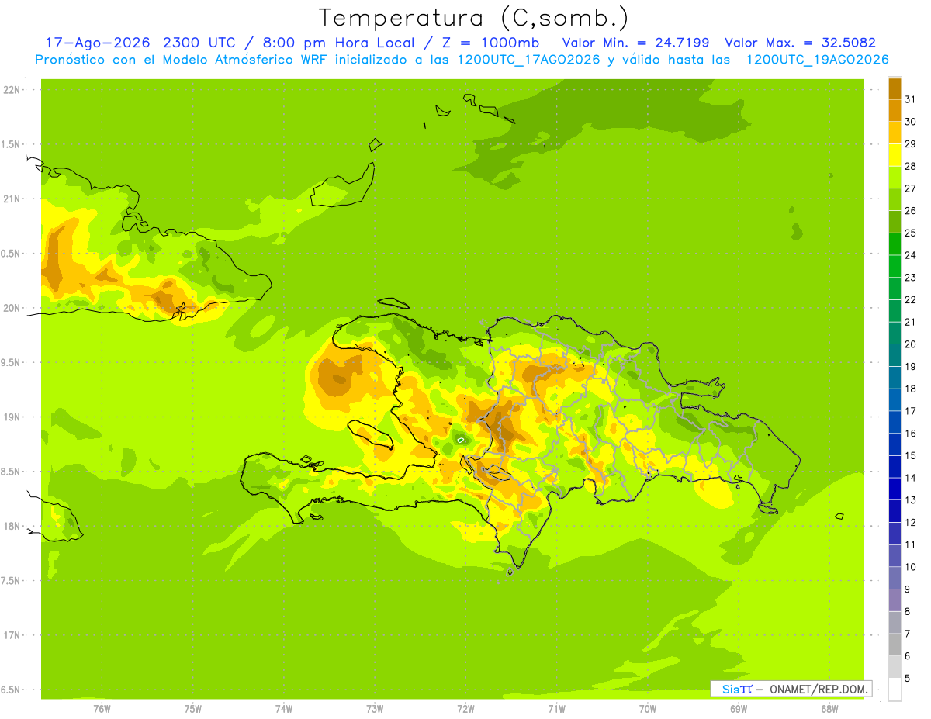Screen dimensions: 931x719
Task: Click the "69W" longitude label
Action: click(739, 708)
